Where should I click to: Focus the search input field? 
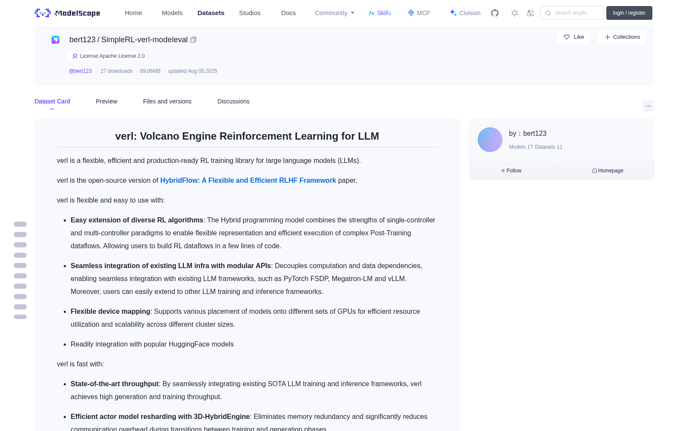pos(572,13)
